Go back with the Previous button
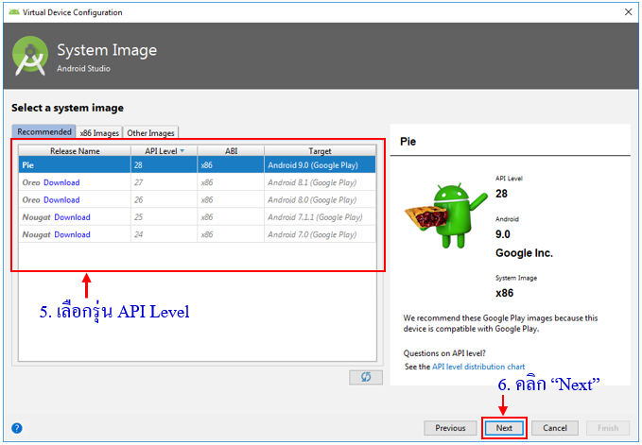The image size is (642, 445). 450,428
